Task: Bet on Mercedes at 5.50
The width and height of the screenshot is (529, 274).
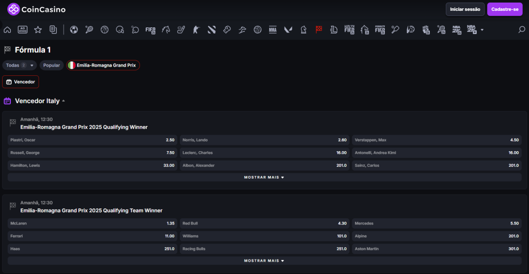Action: pos(437,223)
